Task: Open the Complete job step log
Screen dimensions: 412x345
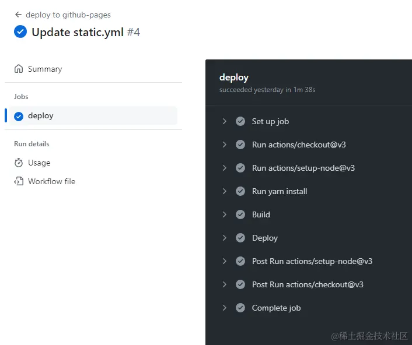Action: pos(277,308)
